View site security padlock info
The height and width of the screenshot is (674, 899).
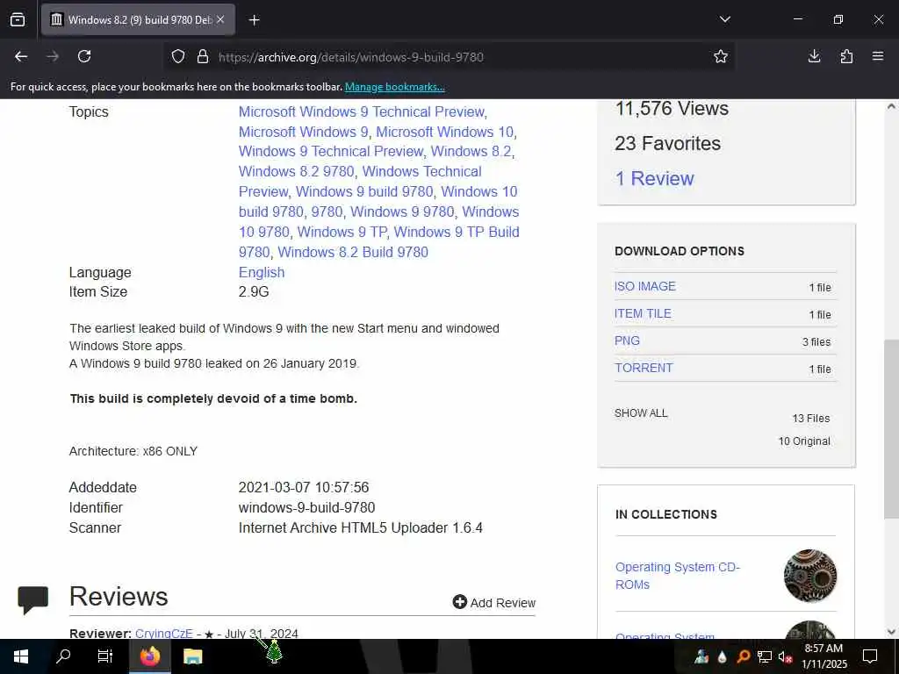(203, 57)
